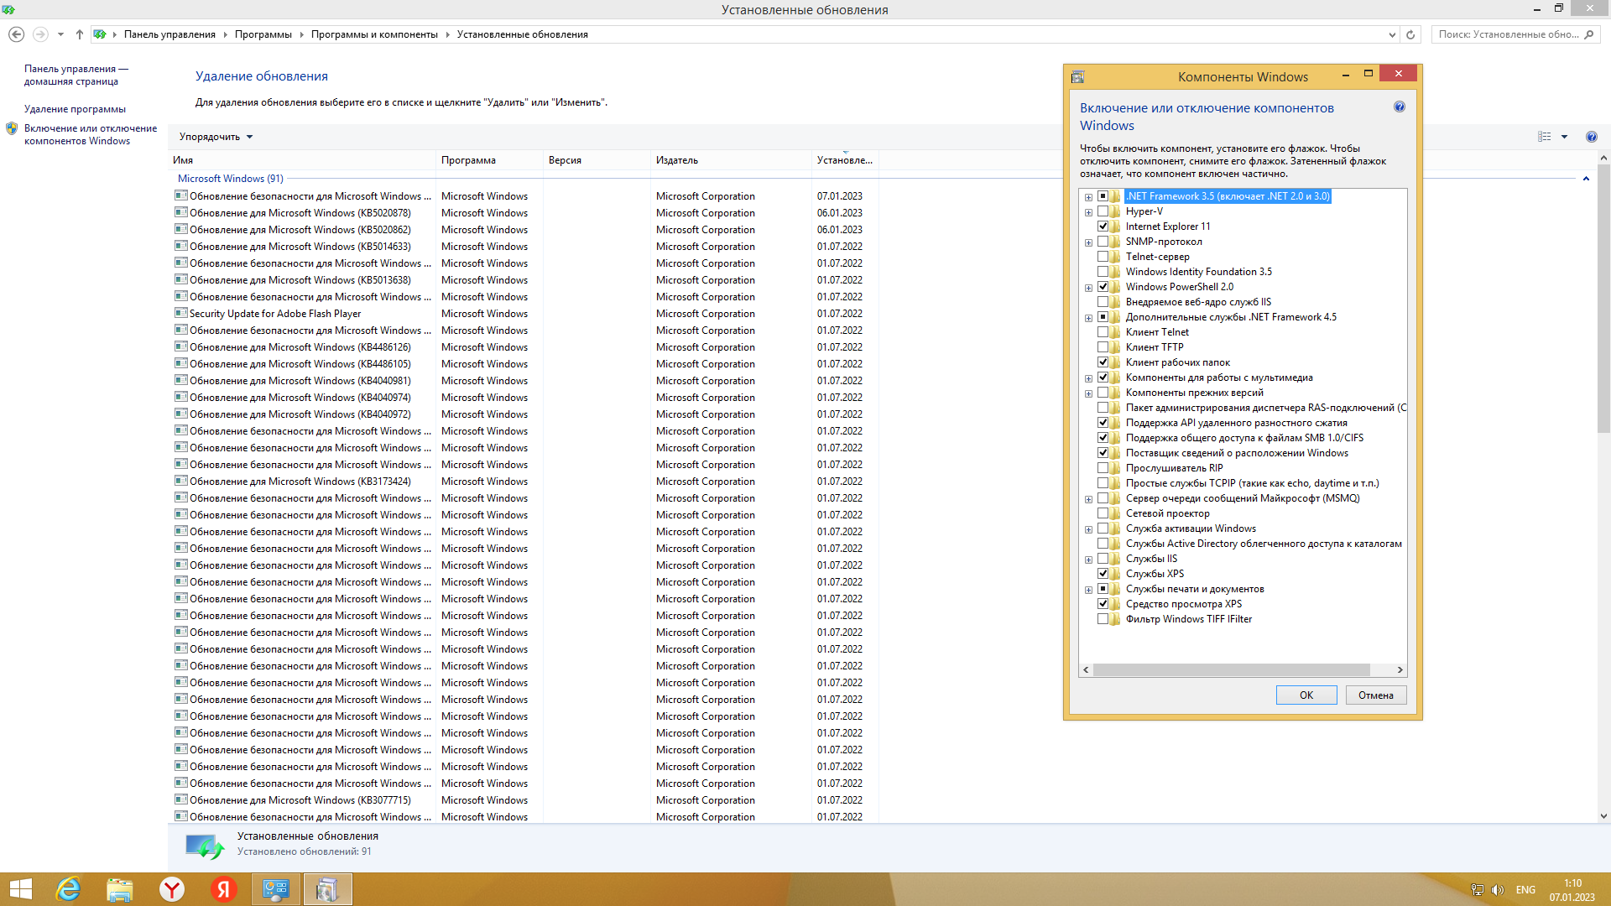Click the back navigation arrow
The height and width of the screenshot is (906, 1611).
(x=16, y=34)
